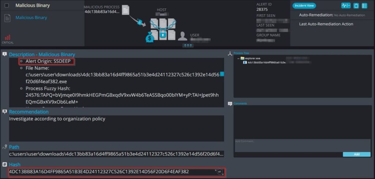Click the Add comment button

click(357, 155)
